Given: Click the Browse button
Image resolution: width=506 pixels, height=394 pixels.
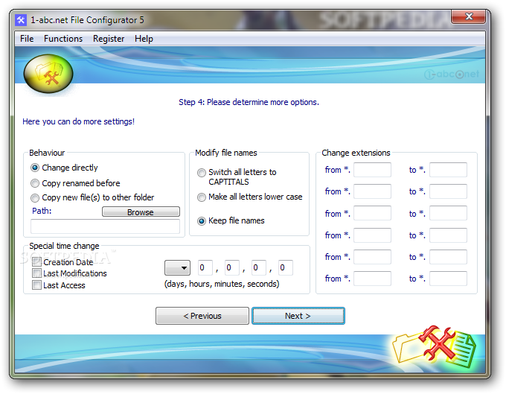Looking at the screenshot, I should [141, 212].
